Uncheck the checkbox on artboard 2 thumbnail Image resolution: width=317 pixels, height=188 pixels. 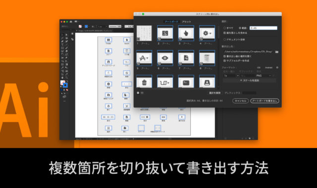pos(159,39)
